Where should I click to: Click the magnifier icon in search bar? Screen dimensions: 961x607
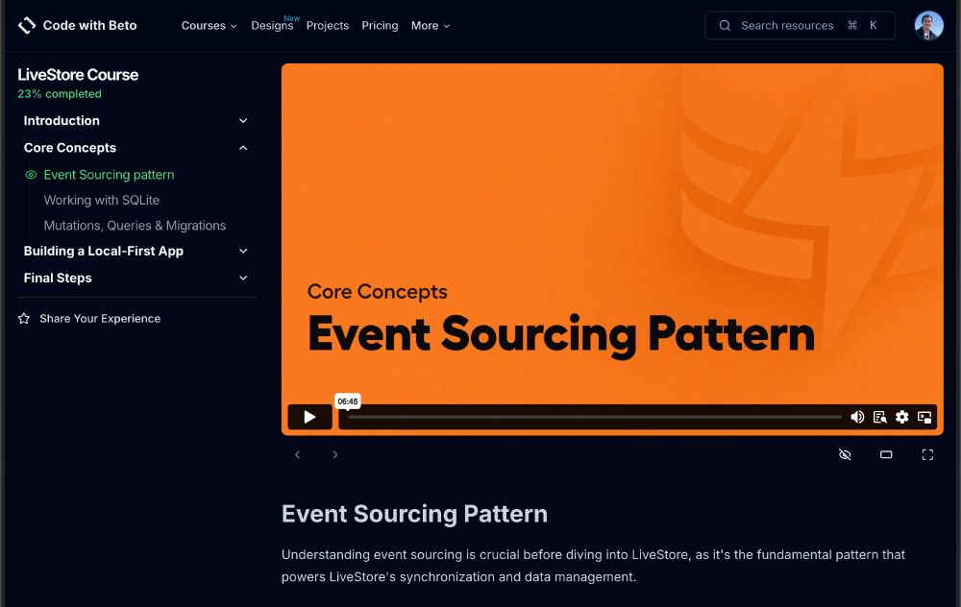coord(725,26)
